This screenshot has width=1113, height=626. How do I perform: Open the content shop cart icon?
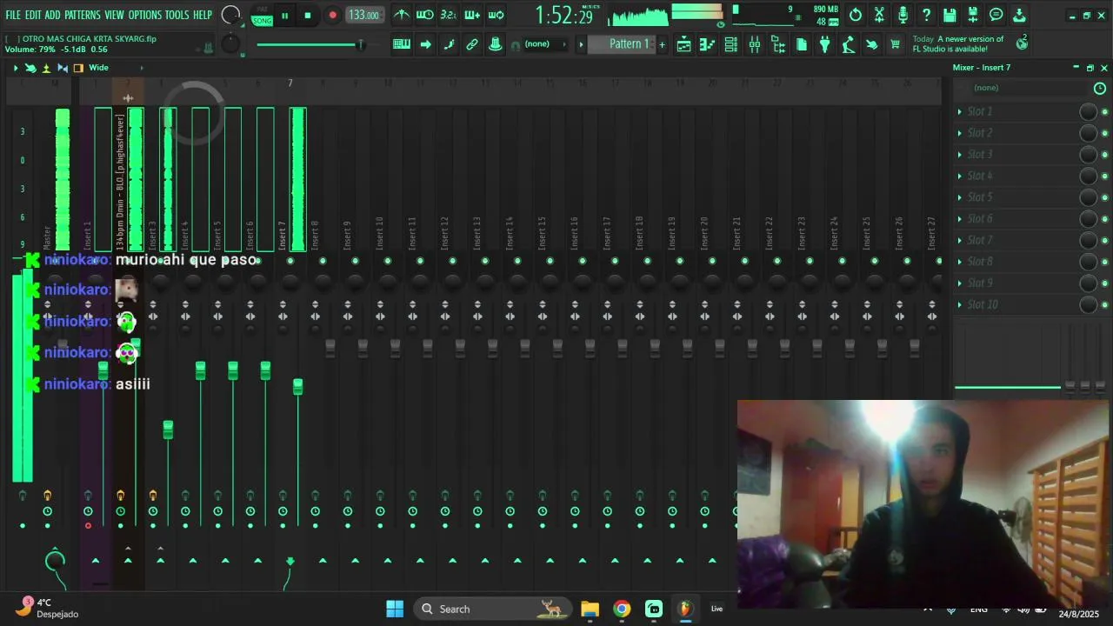pos(896,44)
